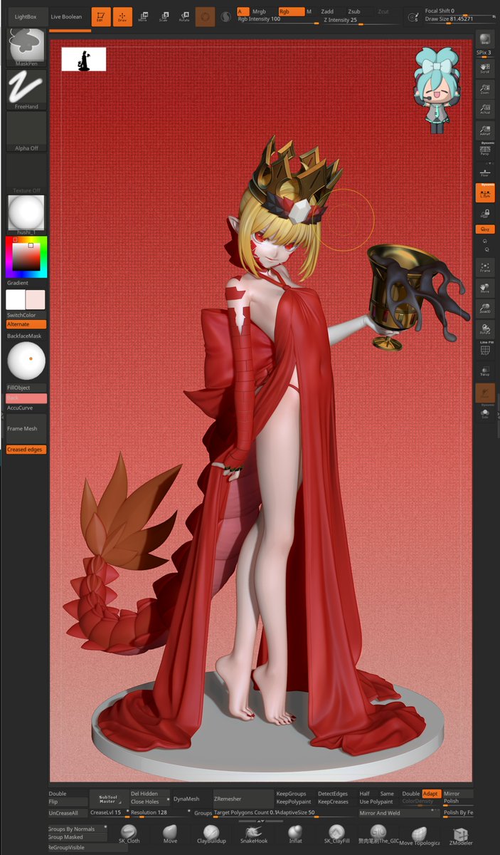Click the AAHalf icon
This screenshot has height=855, width=500.
(485, 130)
